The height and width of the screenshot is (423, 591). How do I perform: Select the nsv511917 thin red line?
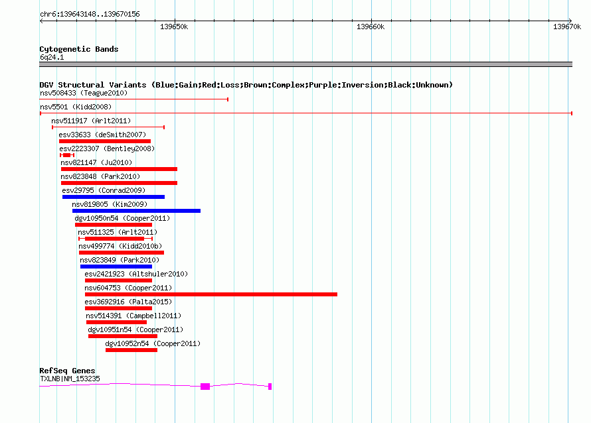[x=108, y=127]
